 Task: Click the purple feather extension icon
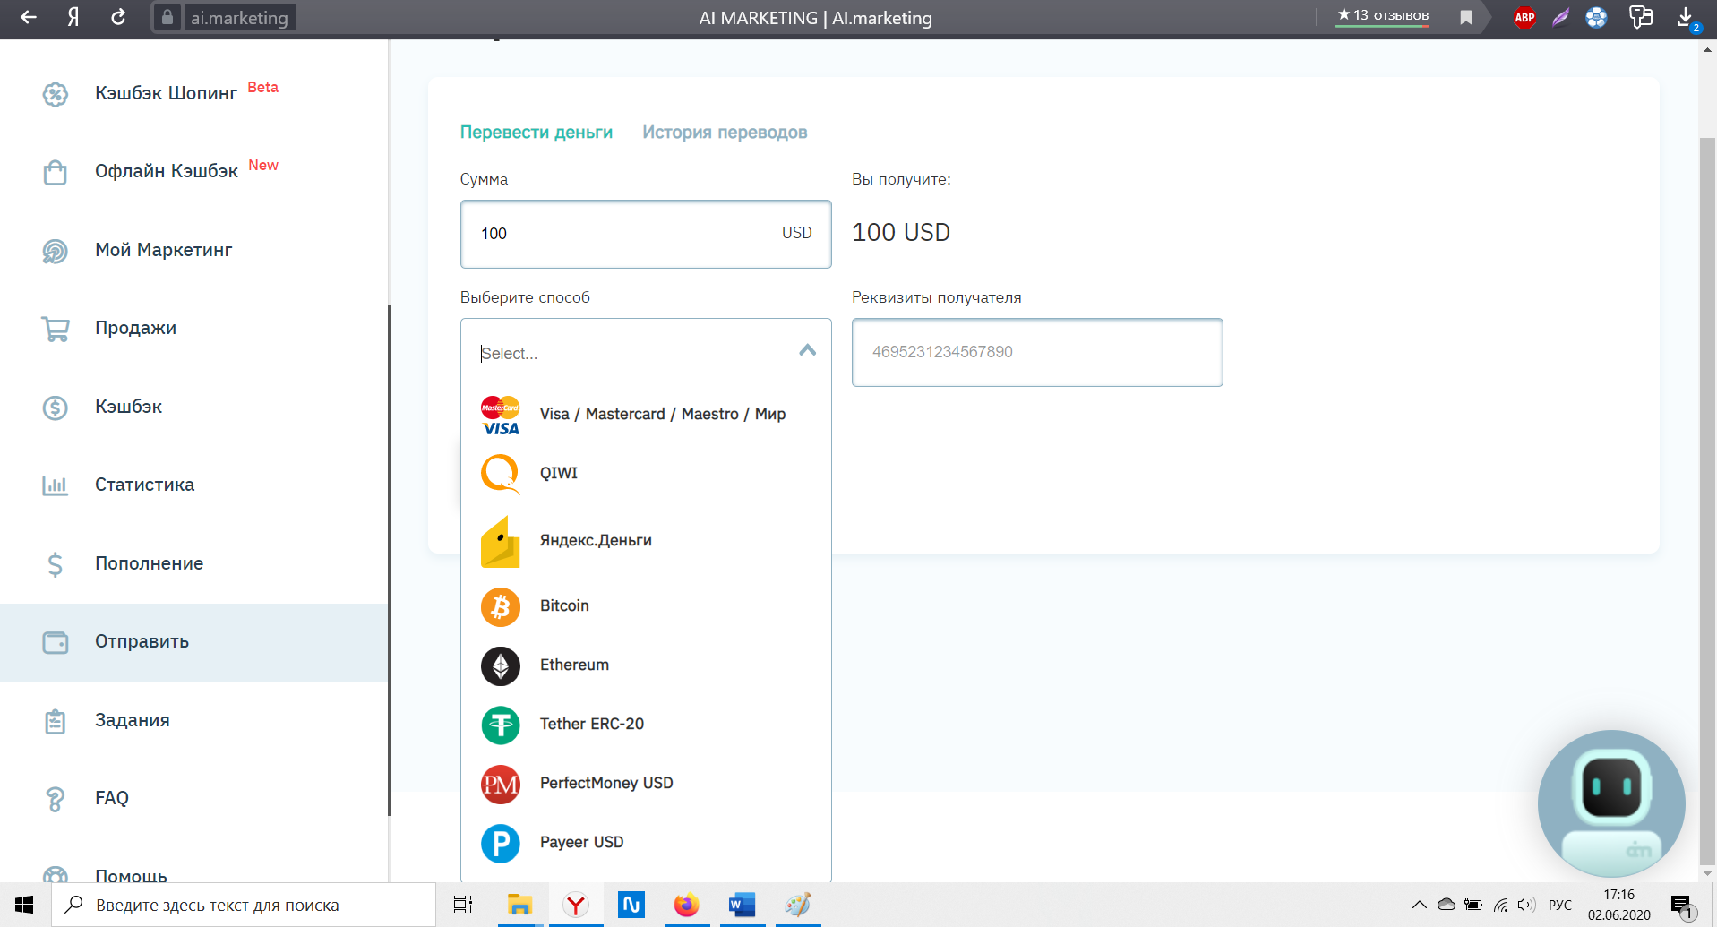click(x=1560, y=17)
